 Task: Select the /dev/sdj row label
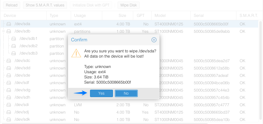[x=22, y=112]
